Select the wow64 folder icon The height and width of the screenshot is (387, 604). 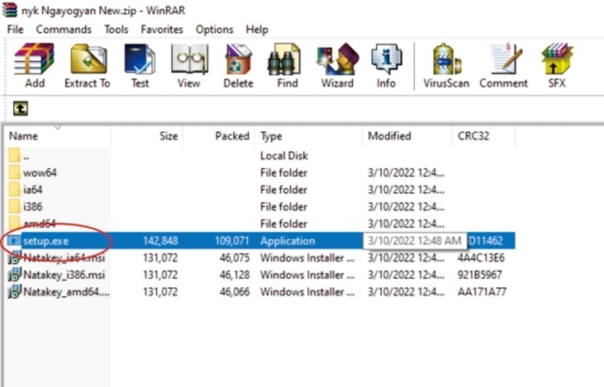pos(14,172)
